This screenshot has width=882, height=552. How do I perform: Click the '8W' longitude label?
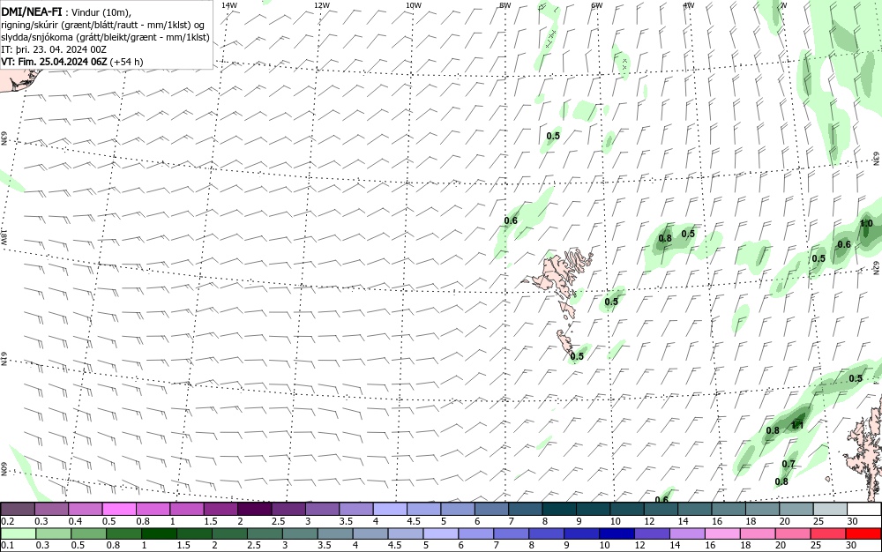pos(505,5)
